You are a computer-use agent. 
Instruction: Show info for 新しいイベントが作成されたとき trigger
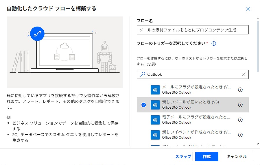coord(240,135)
